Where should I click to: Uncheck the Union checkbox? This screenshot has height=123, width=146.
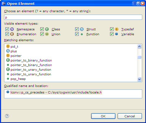point(42,34)
